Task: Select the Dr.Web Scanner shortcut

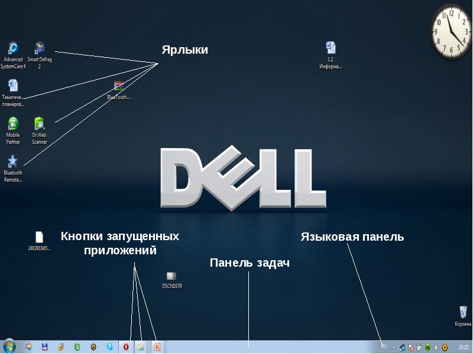Action: pyautogui.click(x=40, y=124)
